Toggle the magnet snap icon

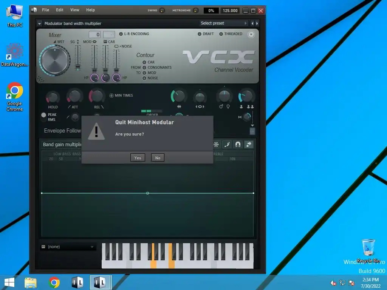tap(238, 145)
